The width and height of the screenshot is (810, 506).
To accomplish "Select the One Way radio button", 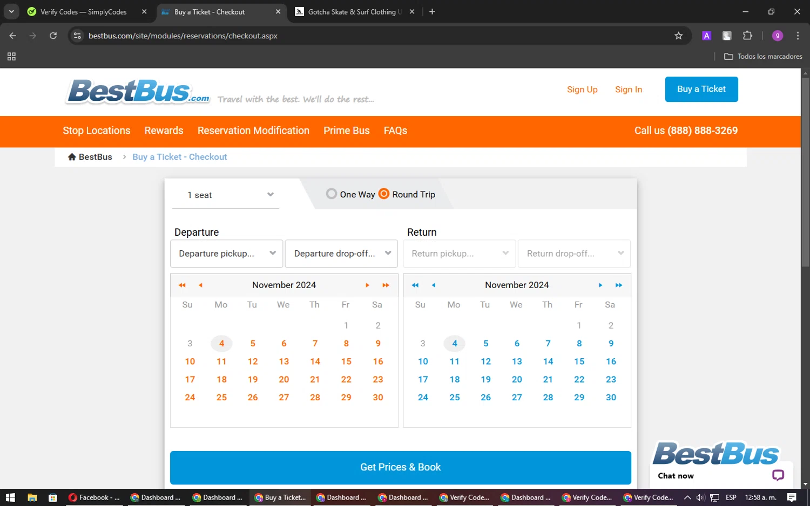I will [x=332, y=194].
